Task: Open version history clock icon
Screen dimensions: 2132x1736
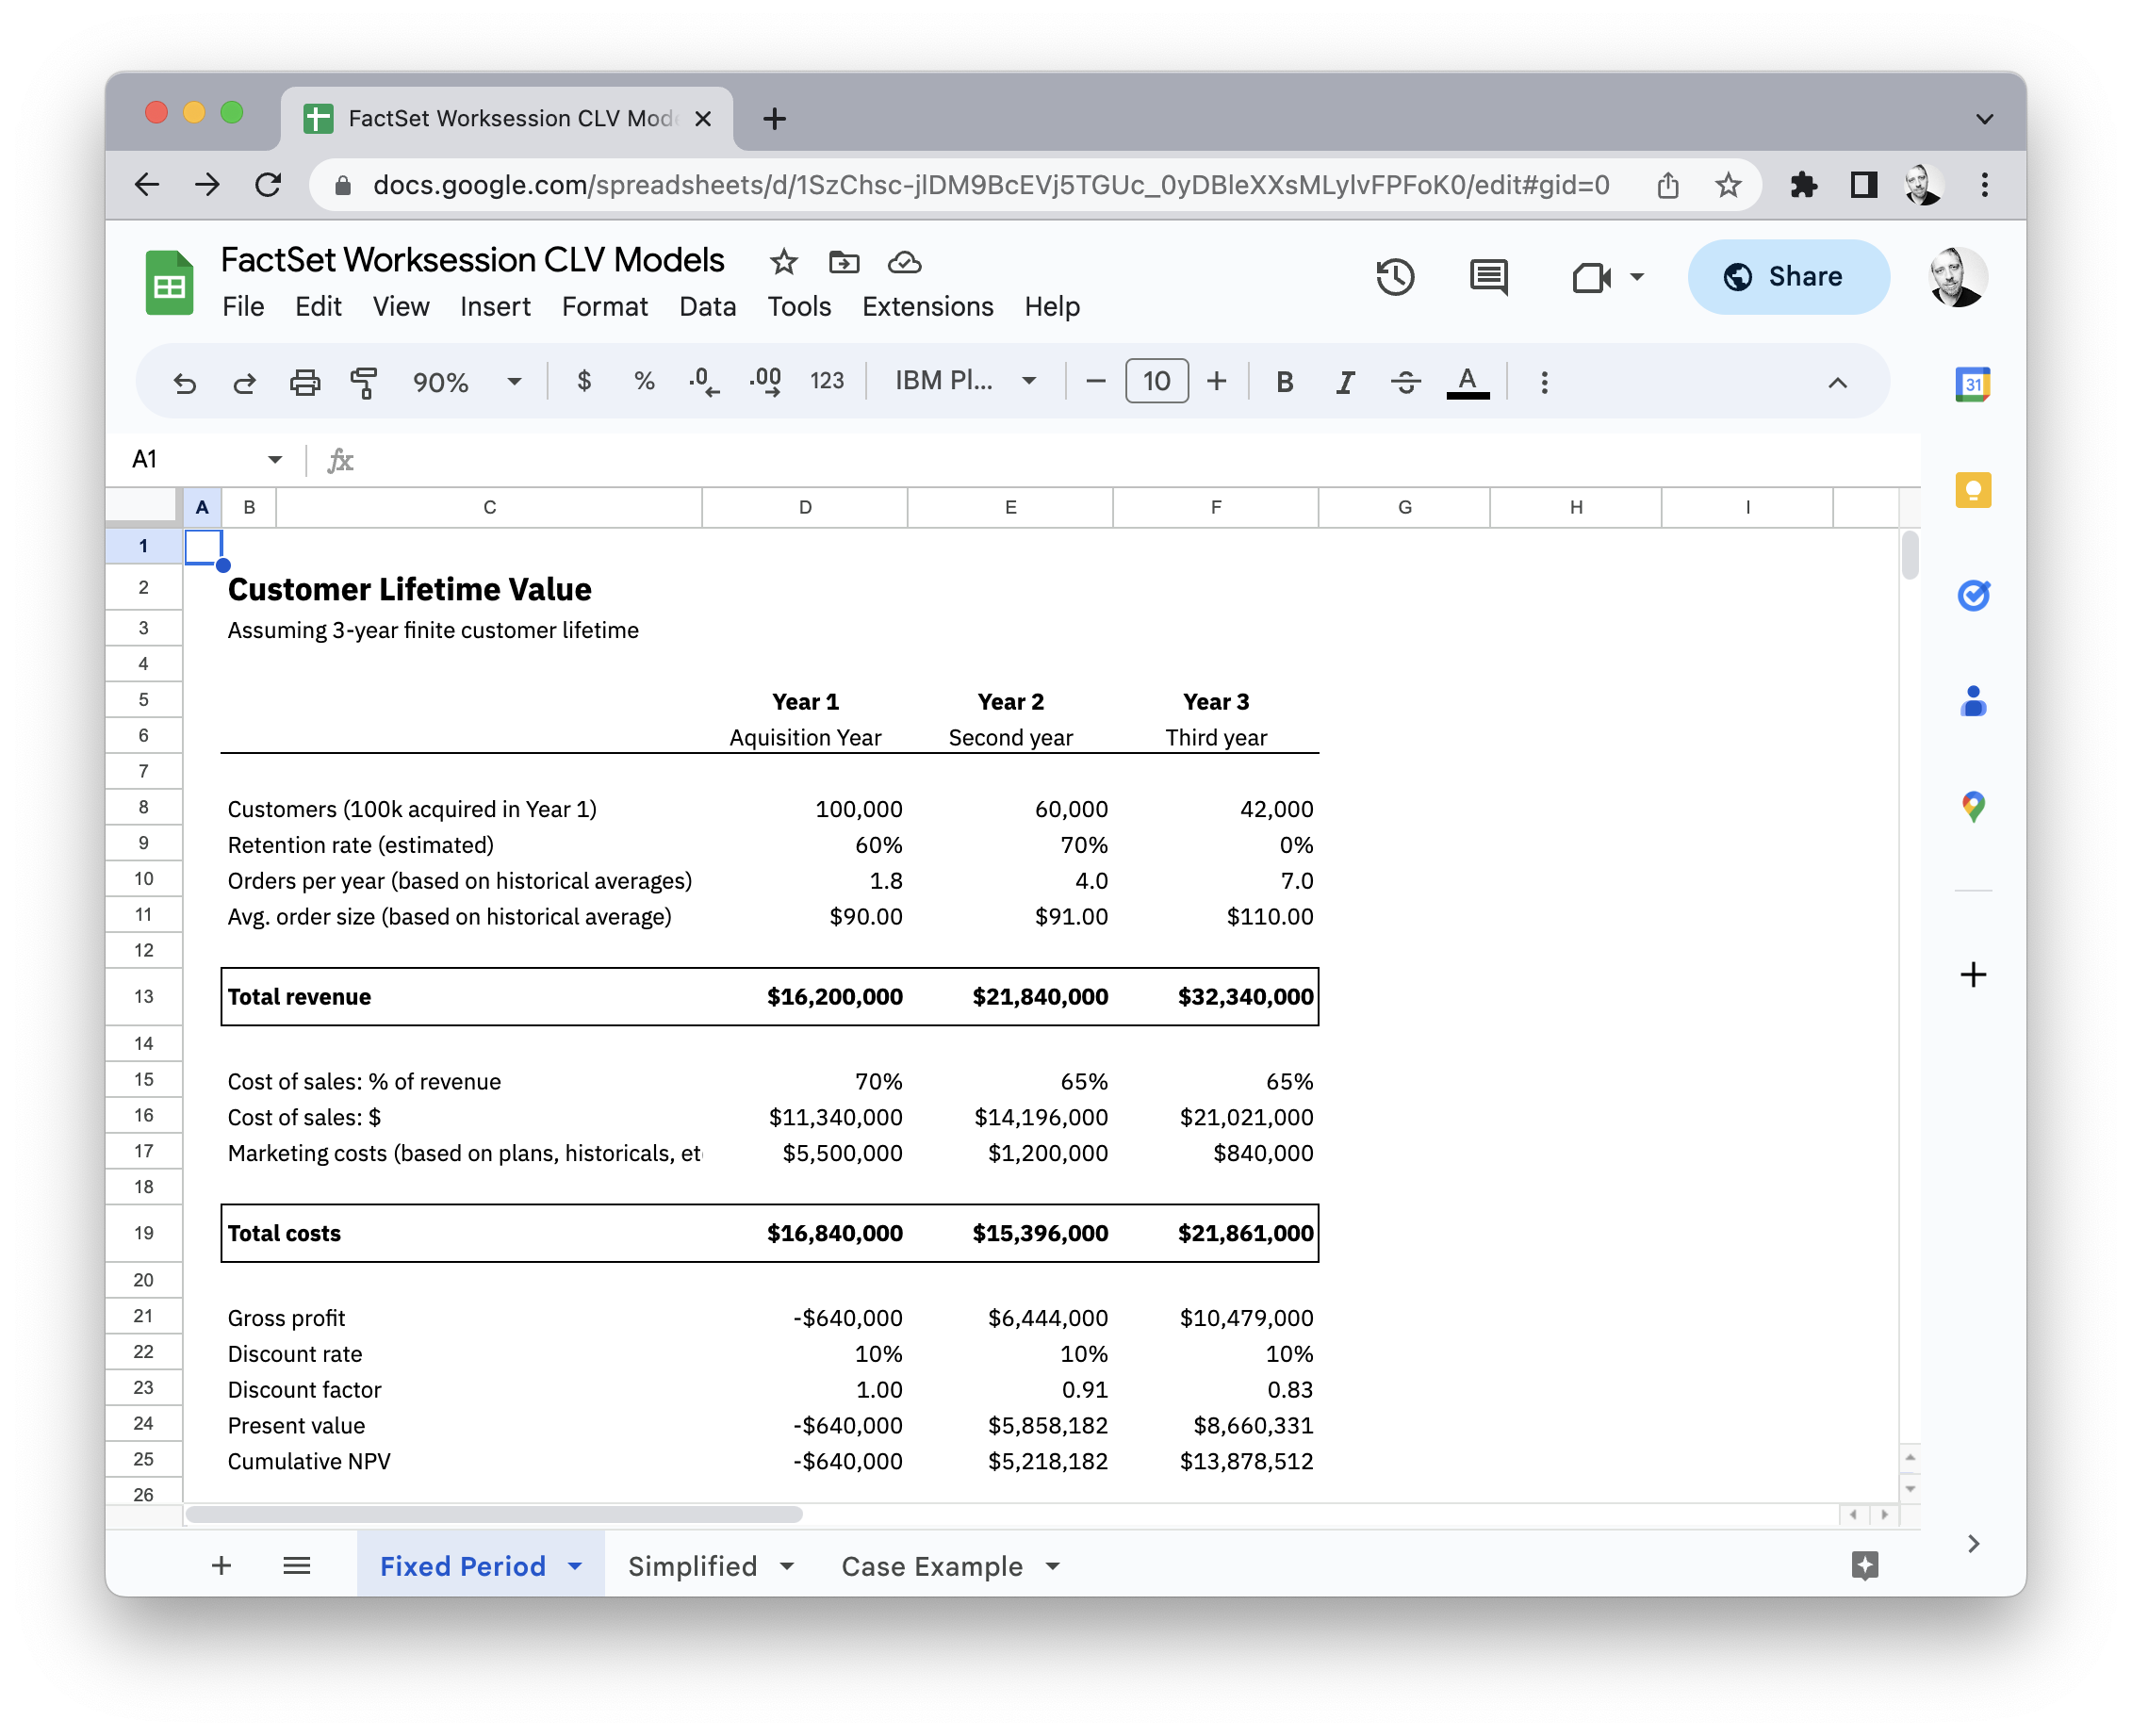Action: pyautogui.click(x=1395, y=277)
